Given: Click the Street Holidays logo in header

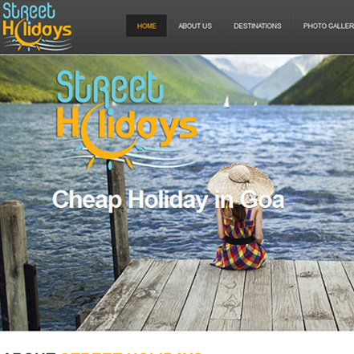Looking at the screenshot, I should (x=37, y=26).
